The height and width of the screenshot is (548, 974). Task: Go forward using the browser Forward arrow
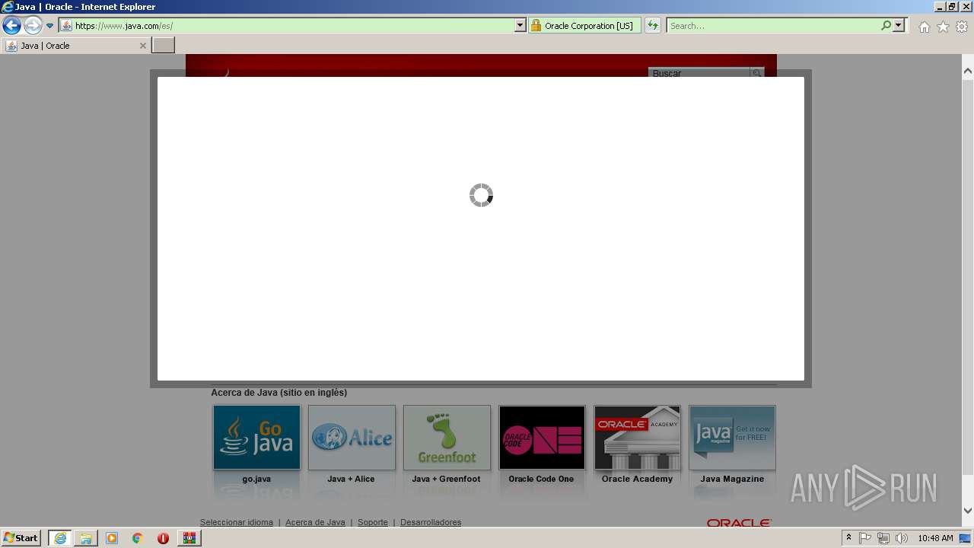33,26
